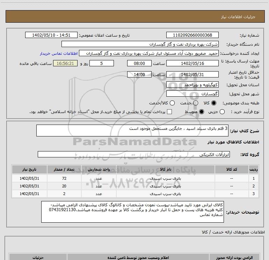Click the کد کالا column header

(232, 170)
